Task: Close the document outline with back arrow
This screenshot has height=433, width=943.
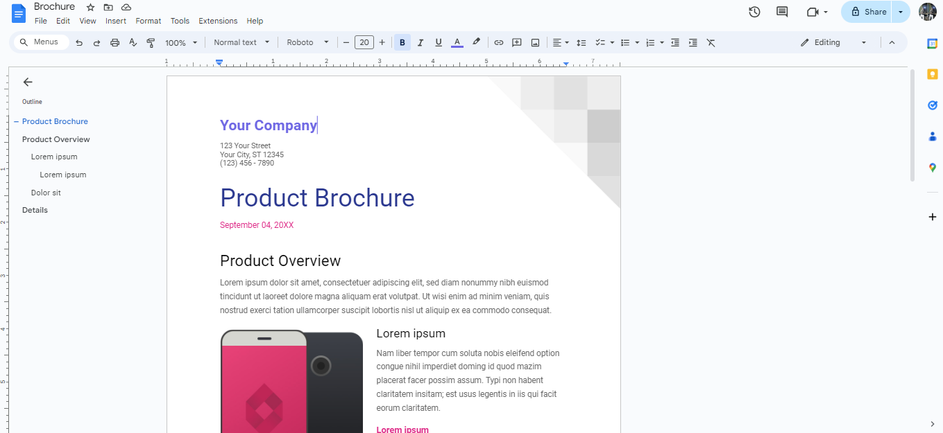Action: (x=28, y=82)
